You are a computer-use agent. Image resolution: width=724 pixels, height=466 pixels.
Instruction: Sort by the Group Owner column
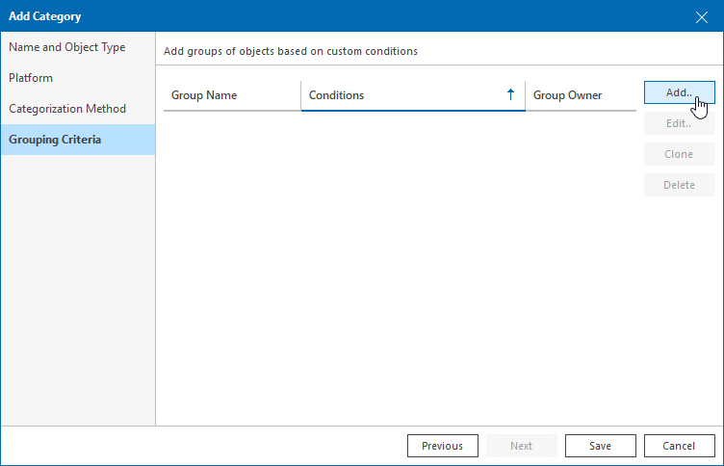[x=581, y=95]
